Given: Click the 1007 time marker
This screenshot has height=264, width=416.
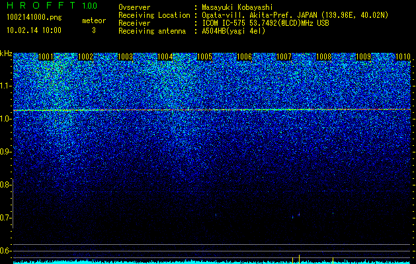Looking at the screenshot, I should pyautogui.click(x=284, y=57).
